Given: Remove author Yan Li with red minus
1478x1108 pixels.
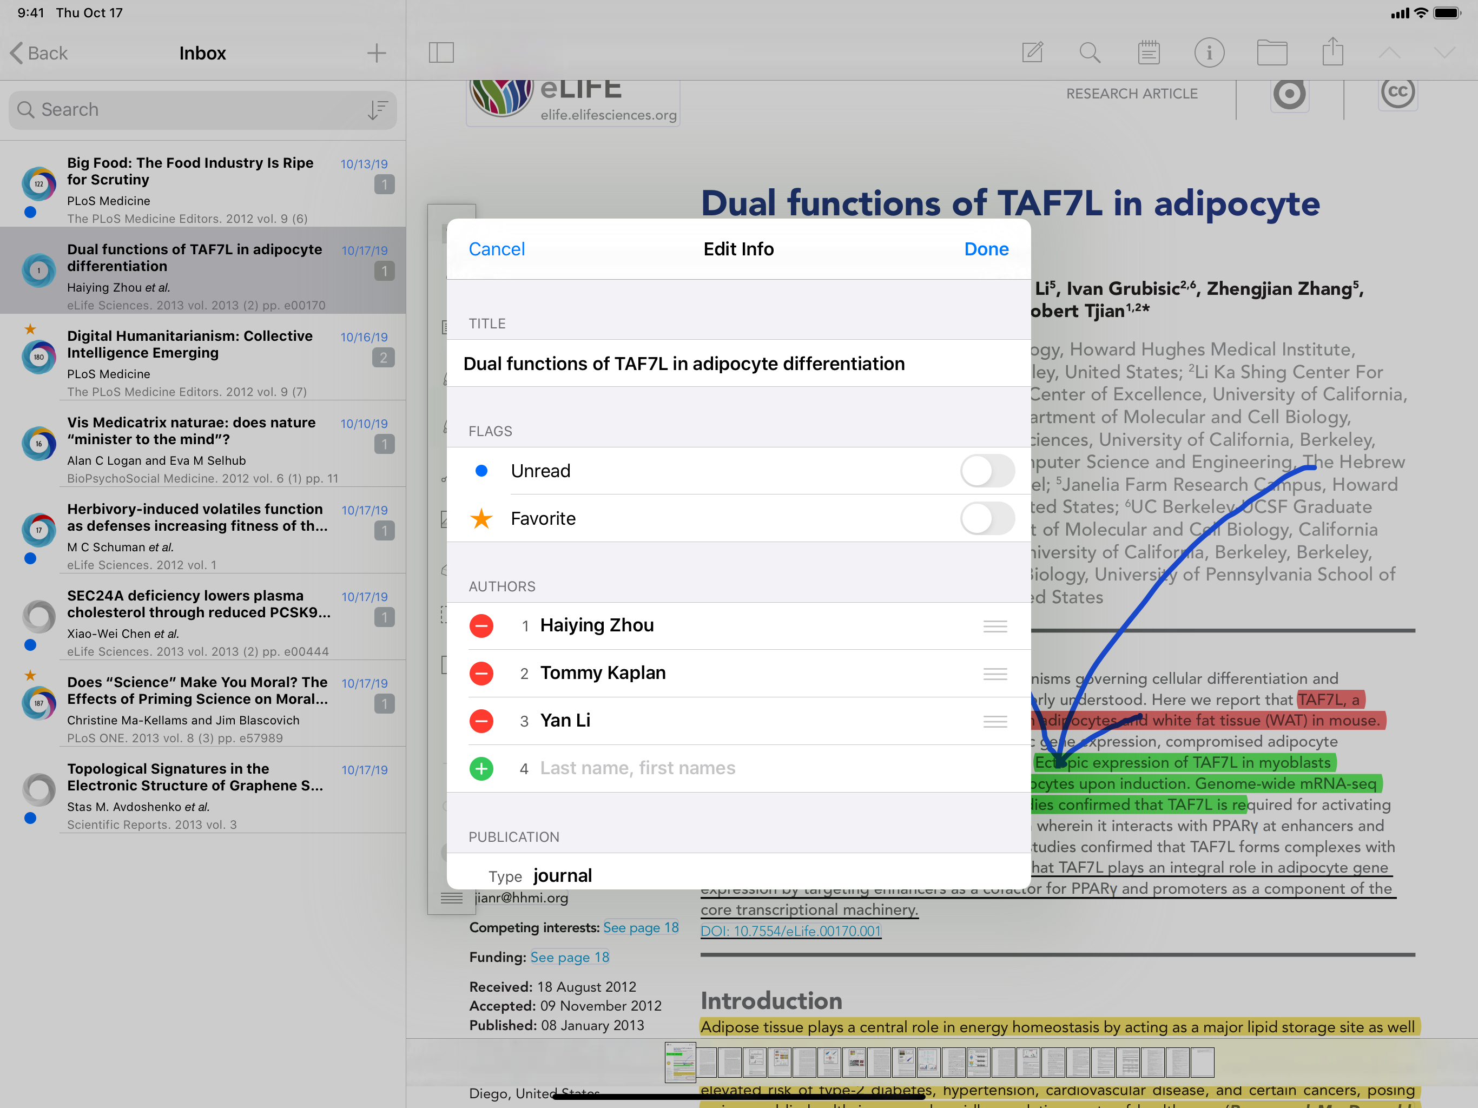Looking at the screenshot, I should tap(481, 721).
